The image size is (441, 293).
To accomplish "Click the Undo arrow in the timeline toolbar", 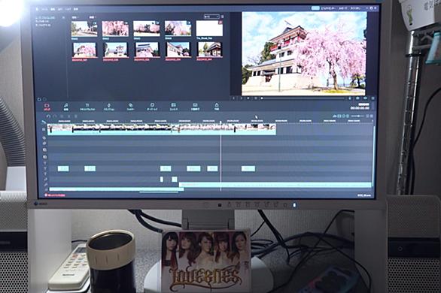I will [48, 116].
